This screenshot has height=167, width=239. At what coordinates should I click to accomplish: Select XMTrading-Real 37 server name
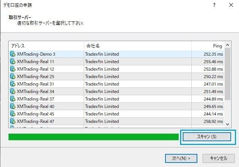tap(35, 99)
